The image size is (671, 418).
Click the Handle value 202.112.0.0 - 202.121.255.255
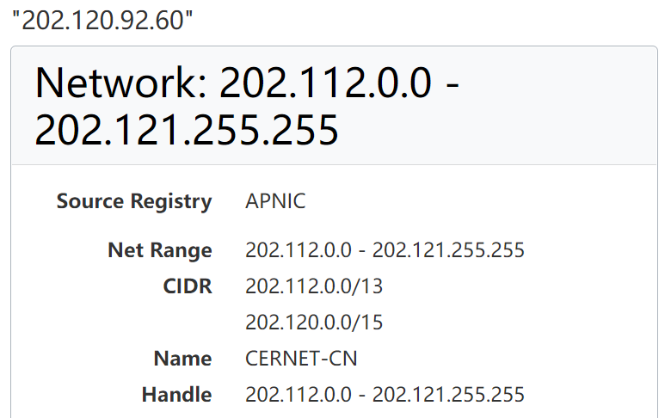[x=385, y=395]
